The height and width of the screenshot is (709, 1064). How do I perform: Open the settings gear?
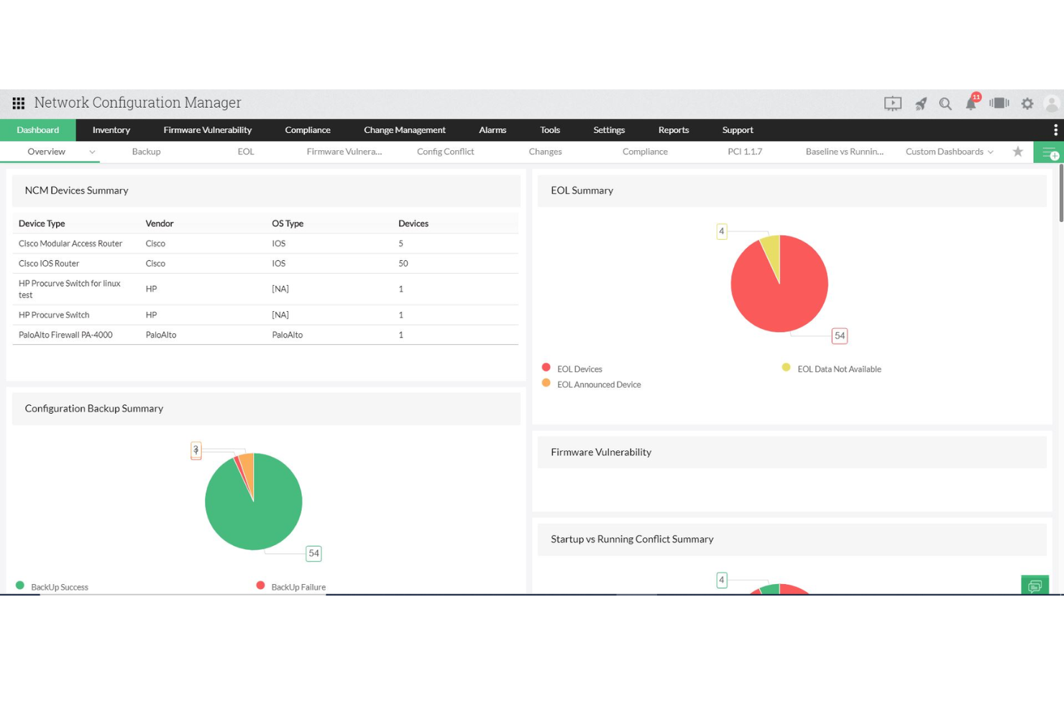[1027, 103]
